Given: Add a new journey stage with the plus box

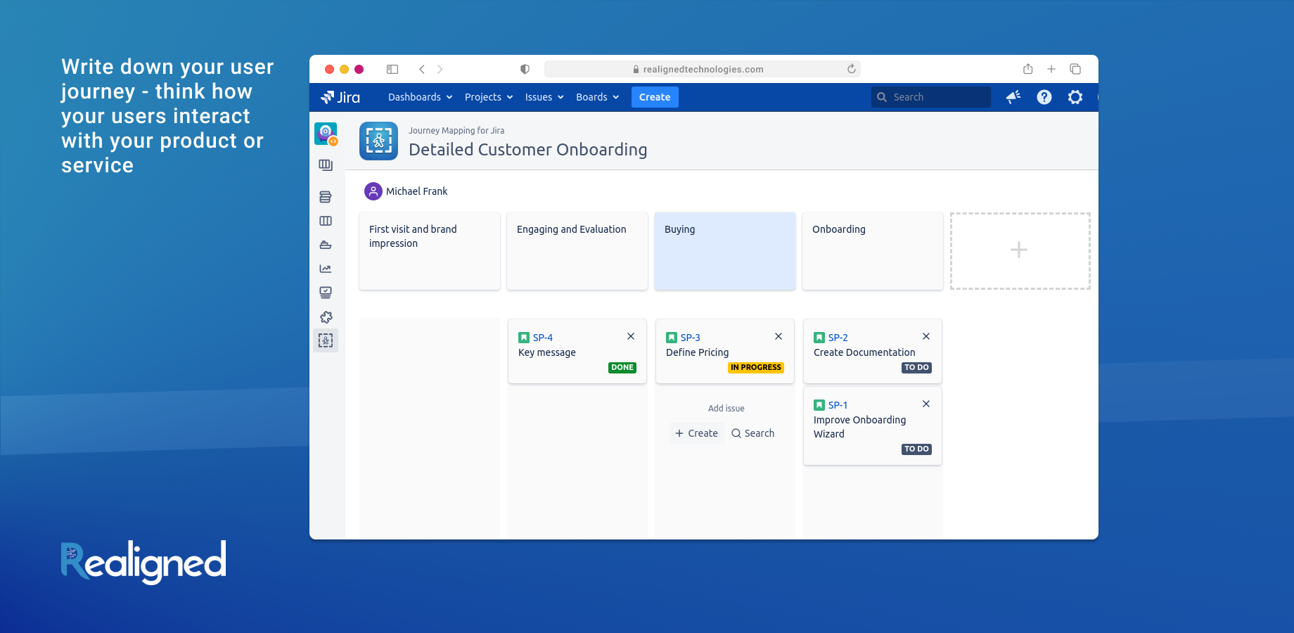Looking at the screenshot, I should pos(1020,251).
